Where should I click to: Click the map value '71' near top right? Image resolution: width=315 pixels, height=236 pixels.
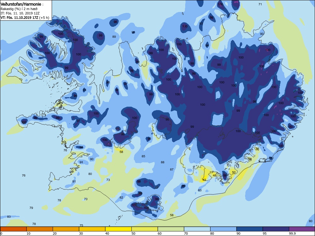260,4
